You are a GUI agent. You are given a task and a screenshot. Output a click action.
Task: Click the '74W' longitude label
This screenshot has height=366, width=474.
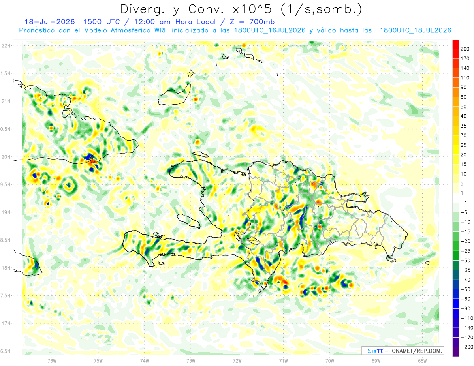coord(145,360)
